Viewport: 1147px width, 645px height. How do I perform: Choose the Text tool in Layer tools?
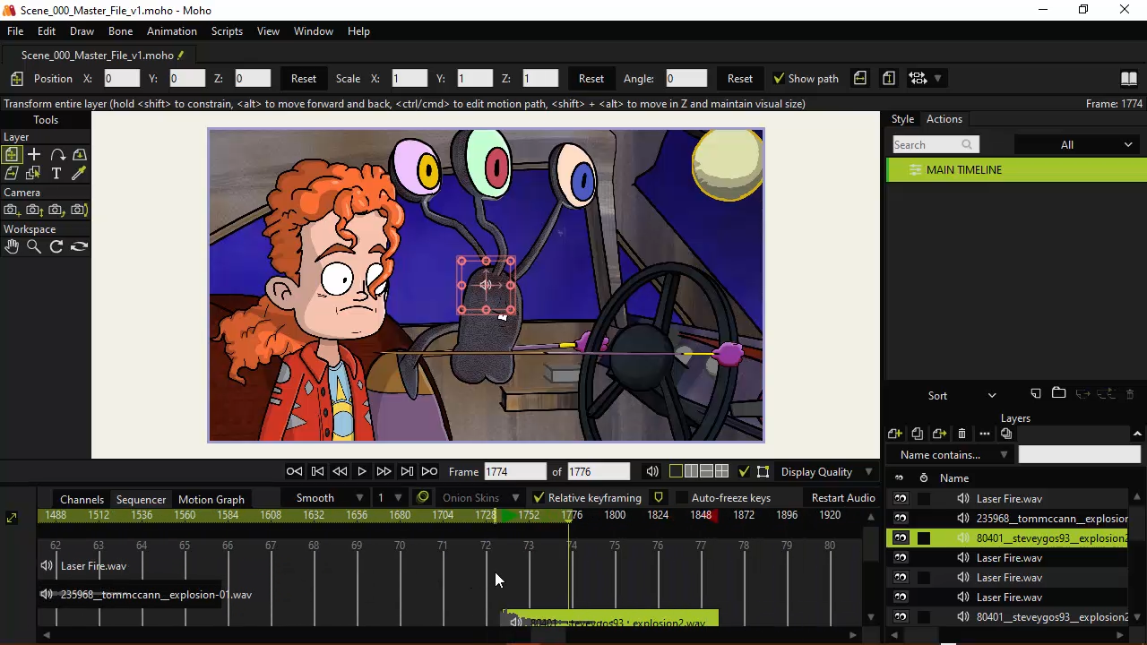pos(56,173)
